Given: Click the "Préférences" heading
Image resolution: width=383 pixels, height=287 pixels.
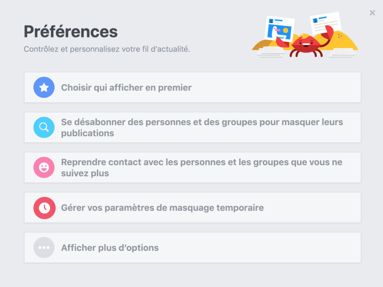Looking at the screenshot, I should [71, 32].
